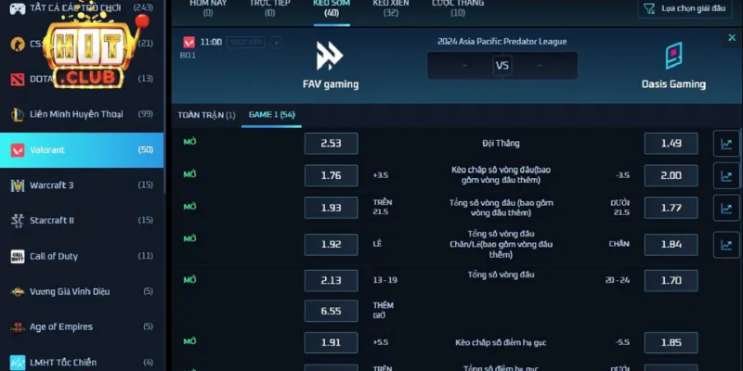Select +3.5 handicap odds 1.76
The image size is (743, 371).
click(332, 175)
